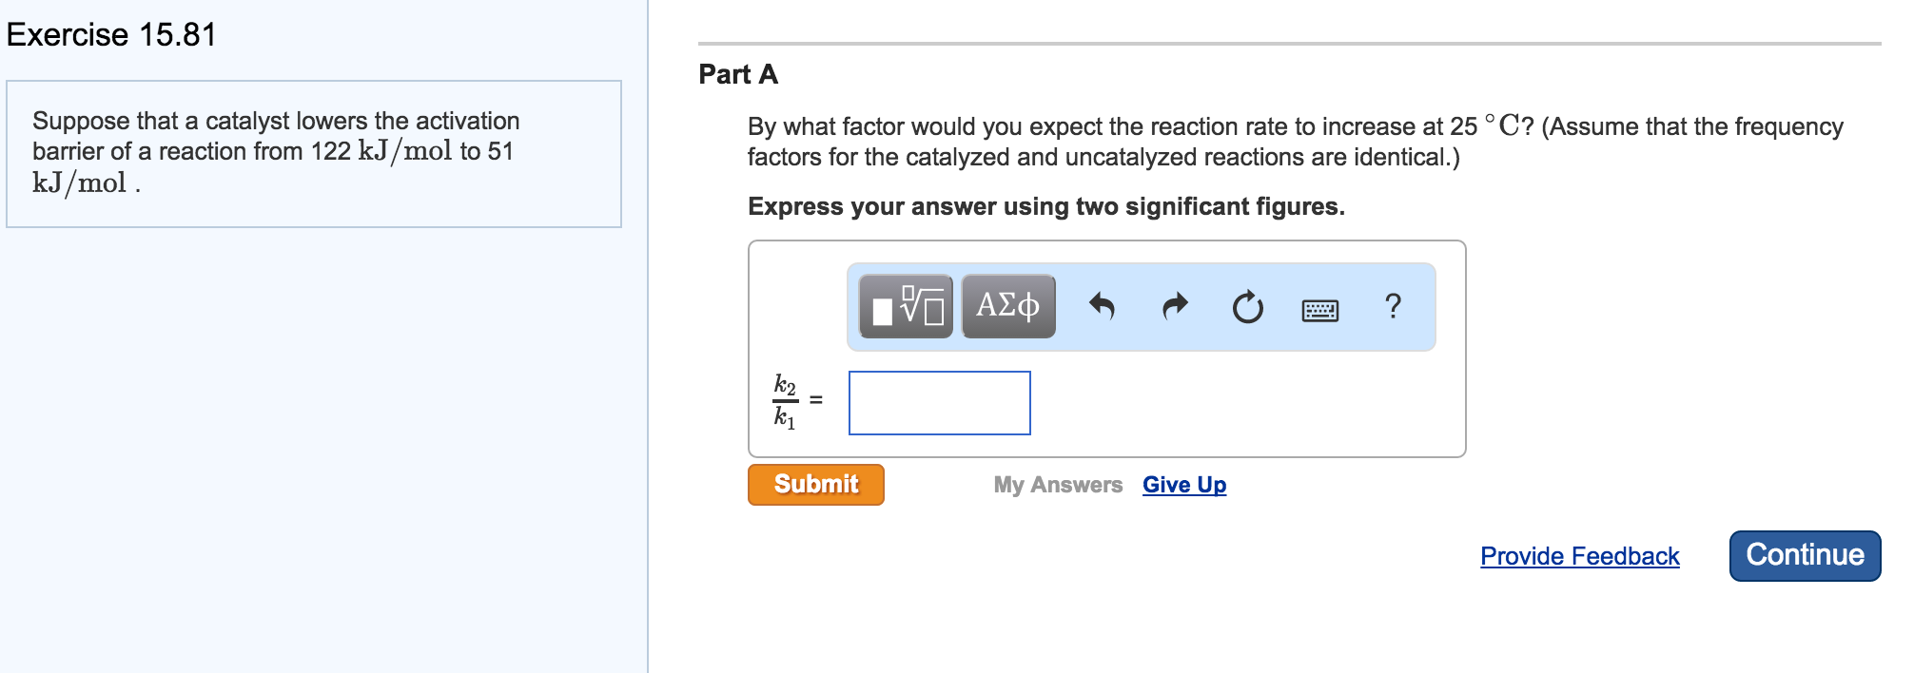Viewport: 1914px width, 673px height.
Task: Open the Provide Feedback link
Action: tap(1579, 556)
